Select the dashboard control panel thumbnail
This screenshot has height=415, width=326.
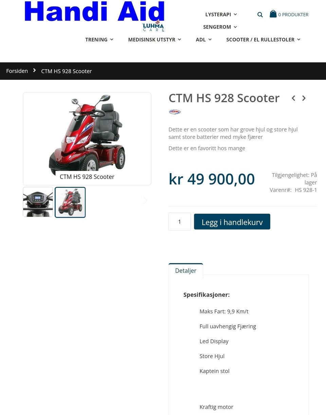click(38, 202)
